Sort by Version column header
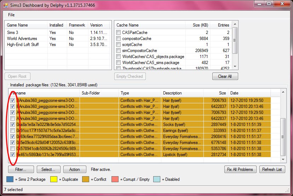The height and width of the screenshot is (196, 293). [99, 25]
